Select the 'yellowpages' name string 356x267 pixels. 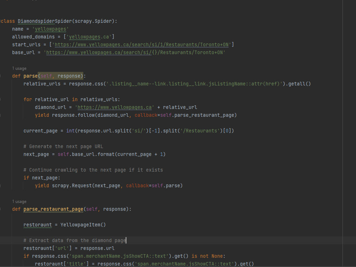pos(51,29)
